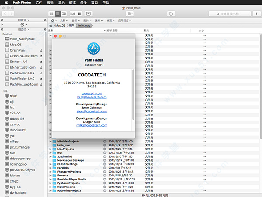The image size is (262, 197).
Task: Click the gear icon left of 投放箱
Action: click(x=2, y=20)
